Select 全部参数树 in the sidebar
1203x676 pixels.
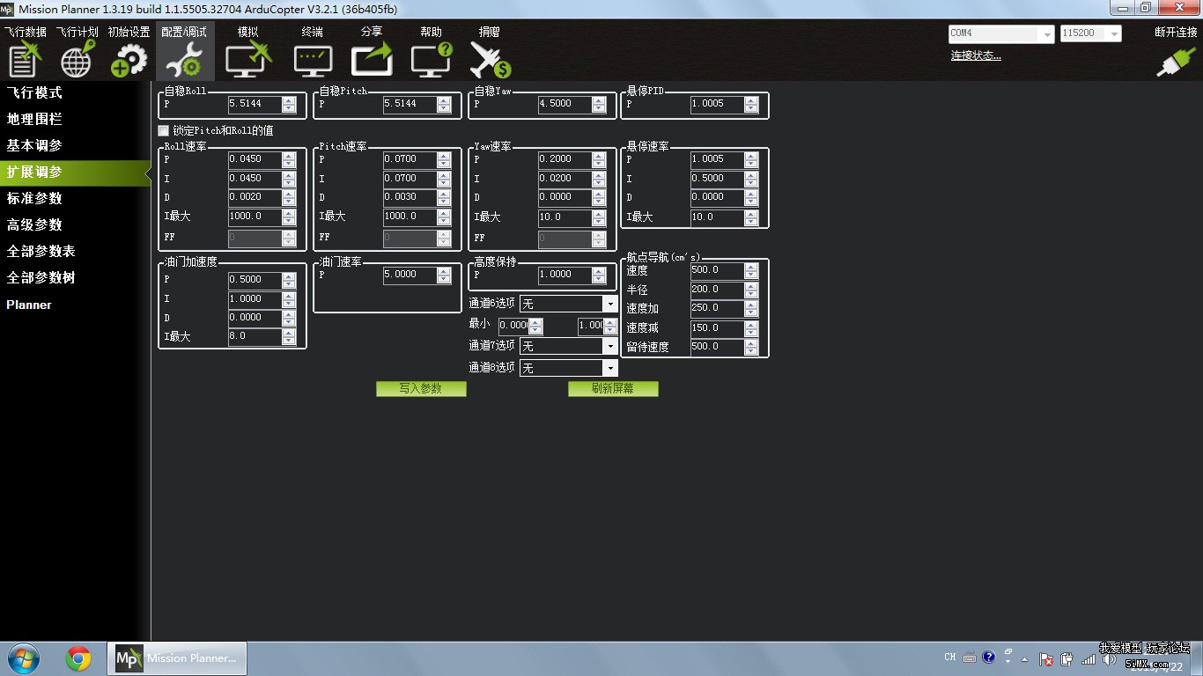41,277
